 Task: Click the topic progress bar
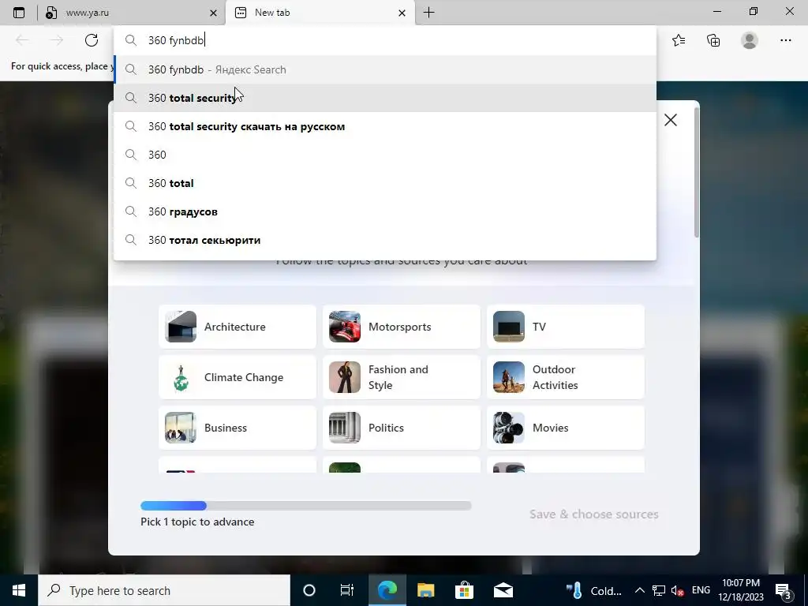(x=306, y=506)
